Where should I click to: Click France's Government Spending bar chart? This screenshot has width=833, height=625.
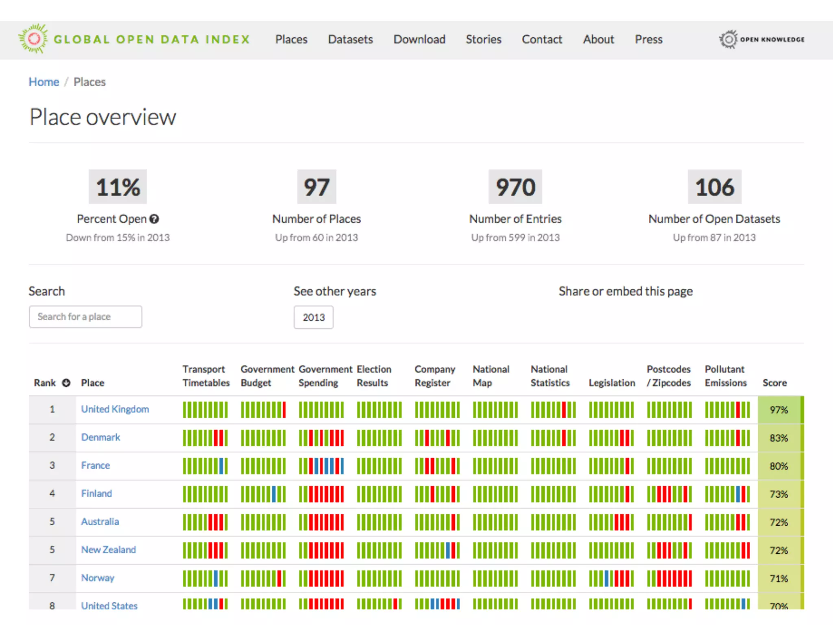[321, 466]
